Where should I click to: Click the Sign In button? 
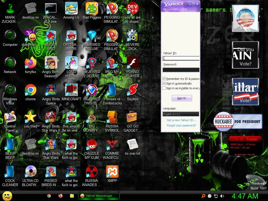pos(182,98)
